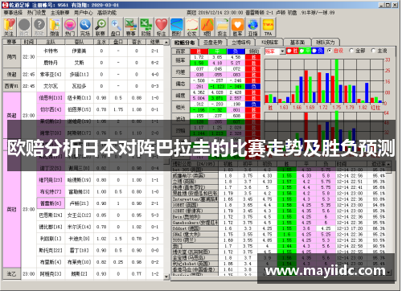Switch to the 亚盘走势 tab
The image size is (402, 291).
pyautogui.click(x=213, y=43)
